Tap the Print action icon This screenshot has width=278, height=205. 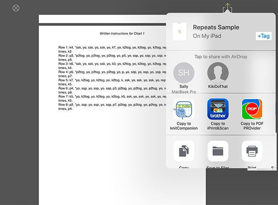click(252, 151)
